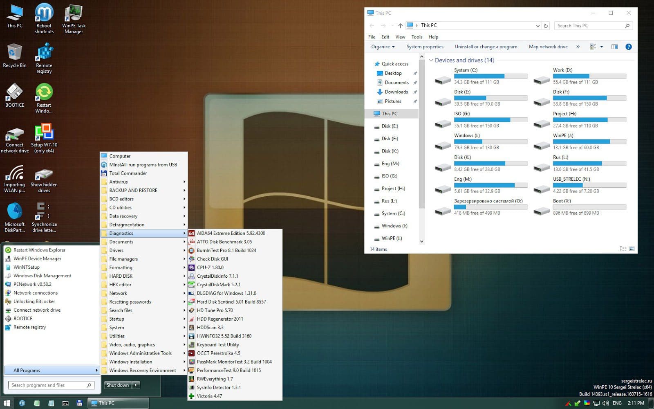
Task: Open Synchronize drive letters desktop icon
Action: (44, 218)
